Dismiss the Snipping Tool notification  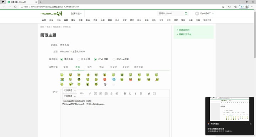pyautogui.click(x=251, y=124)
